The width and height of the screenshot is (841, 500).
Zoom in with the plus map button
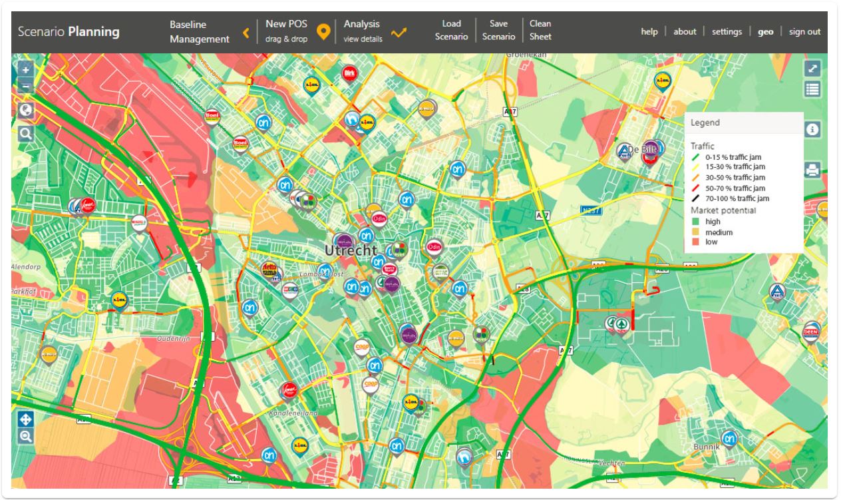[x=25, y=69]
